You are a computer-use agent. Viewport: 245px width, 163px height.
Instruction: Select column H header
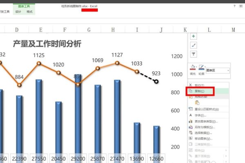tap(113, 30)
